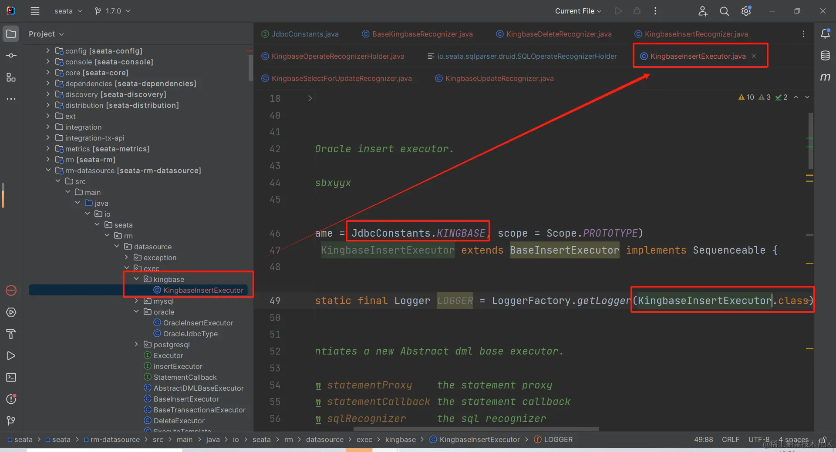
Task: Open the Project tool window folder icon
Action: (x=11, y=34)
